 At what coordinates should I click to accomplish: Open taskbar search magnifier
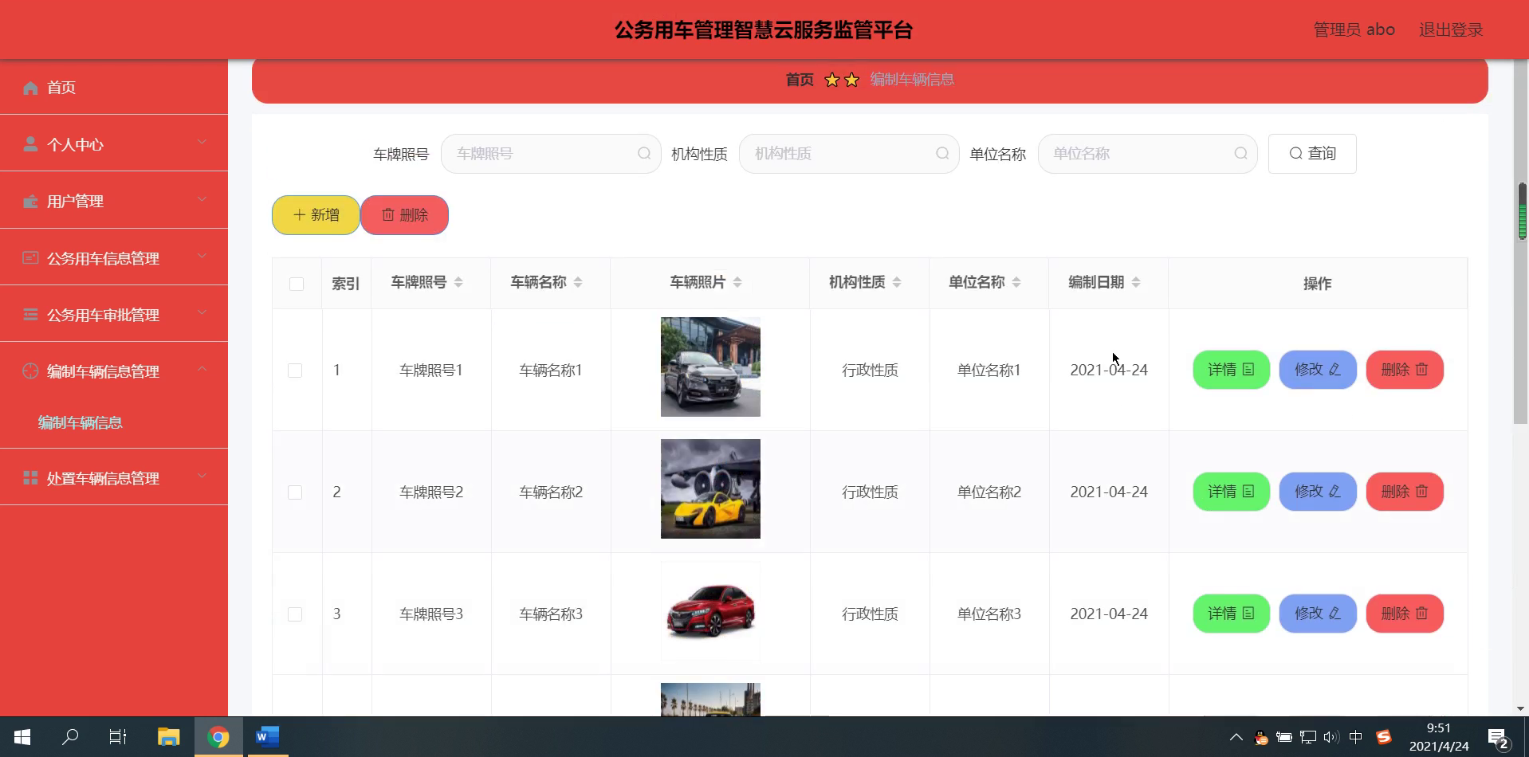click(70, 737)
